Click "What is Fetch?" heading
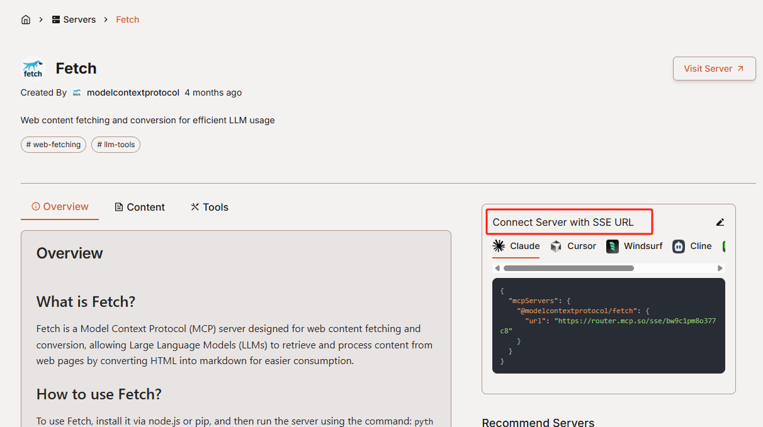Screen dimensions: 763x427 (x=86, y=302)
